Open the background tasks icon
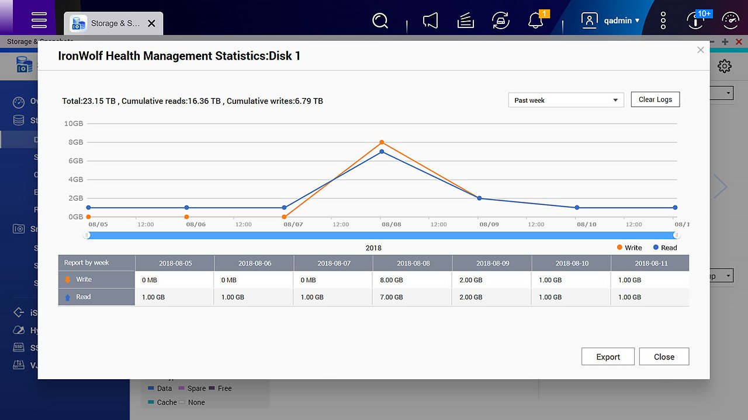The height and width of the screenshot is (420, 748). [x=465, y=21]
